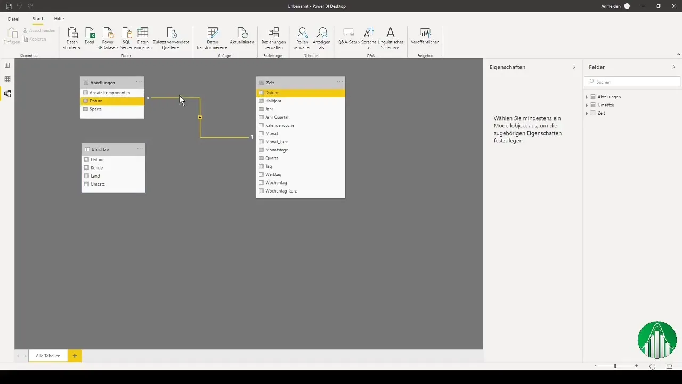
Task: Open the Q&A-Setup tool
Action: 349,36
